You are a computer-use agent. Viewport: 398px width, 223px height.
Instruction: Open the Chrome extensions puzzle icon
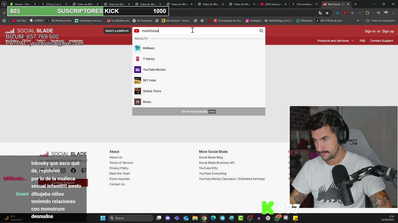368,13
